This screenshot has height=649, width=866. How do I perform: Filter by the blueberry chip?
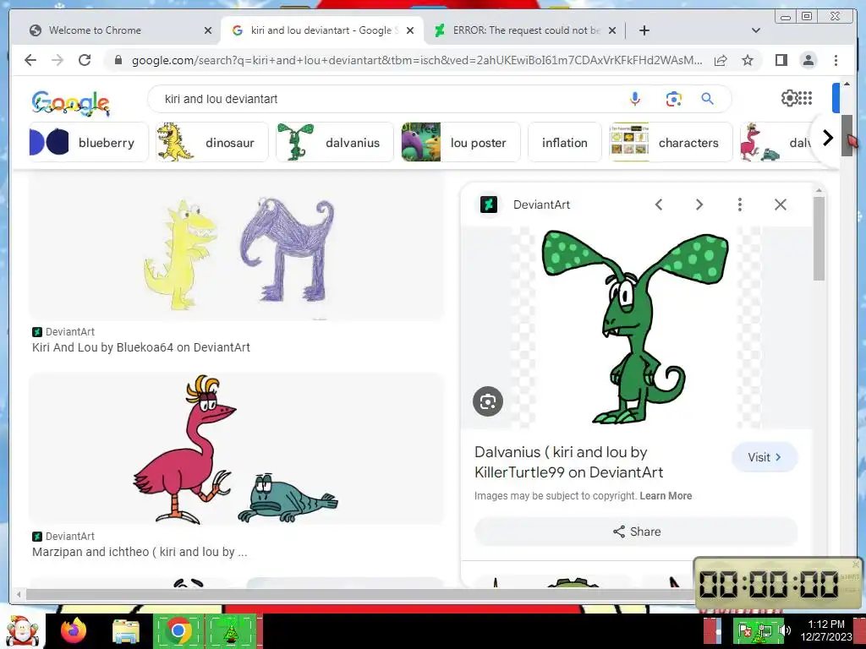(89, 142)
